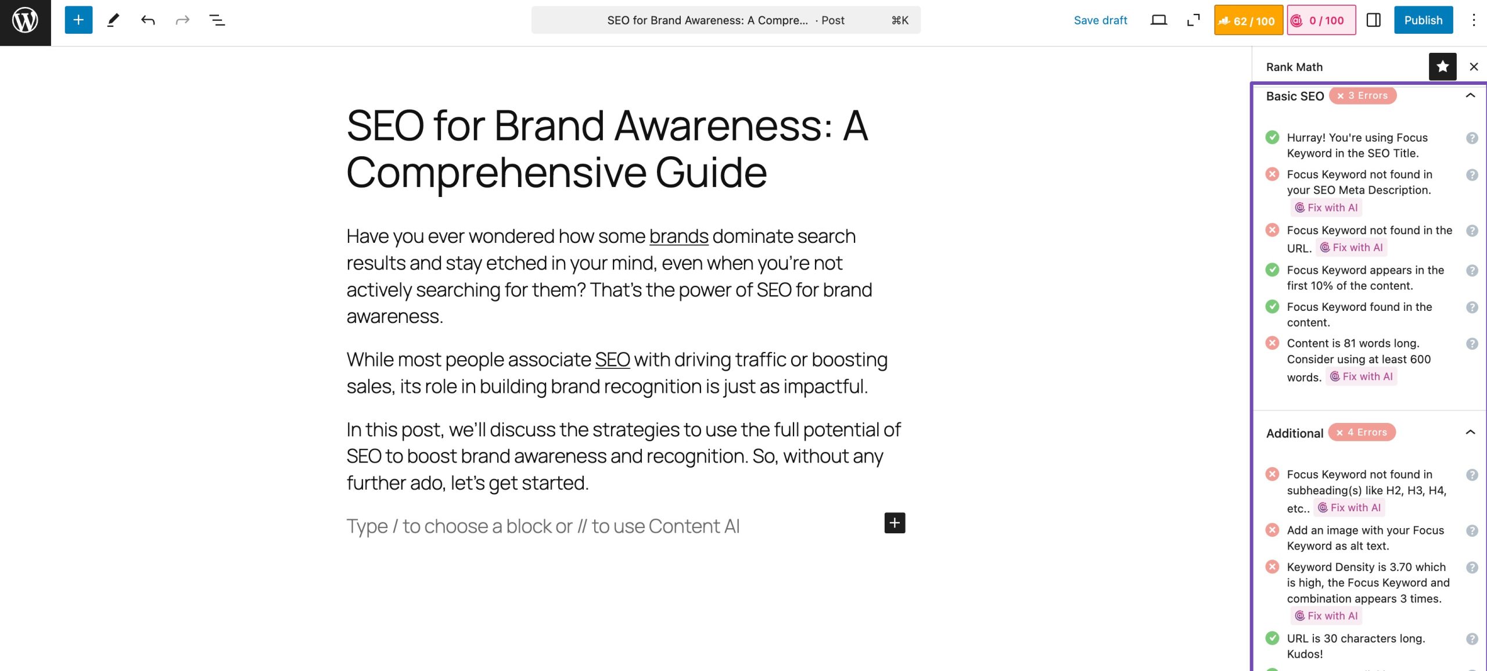Viewport: 1487px width, 671px height.
Task: Click the undo arrow icon
Action: [x=147, y=19]
